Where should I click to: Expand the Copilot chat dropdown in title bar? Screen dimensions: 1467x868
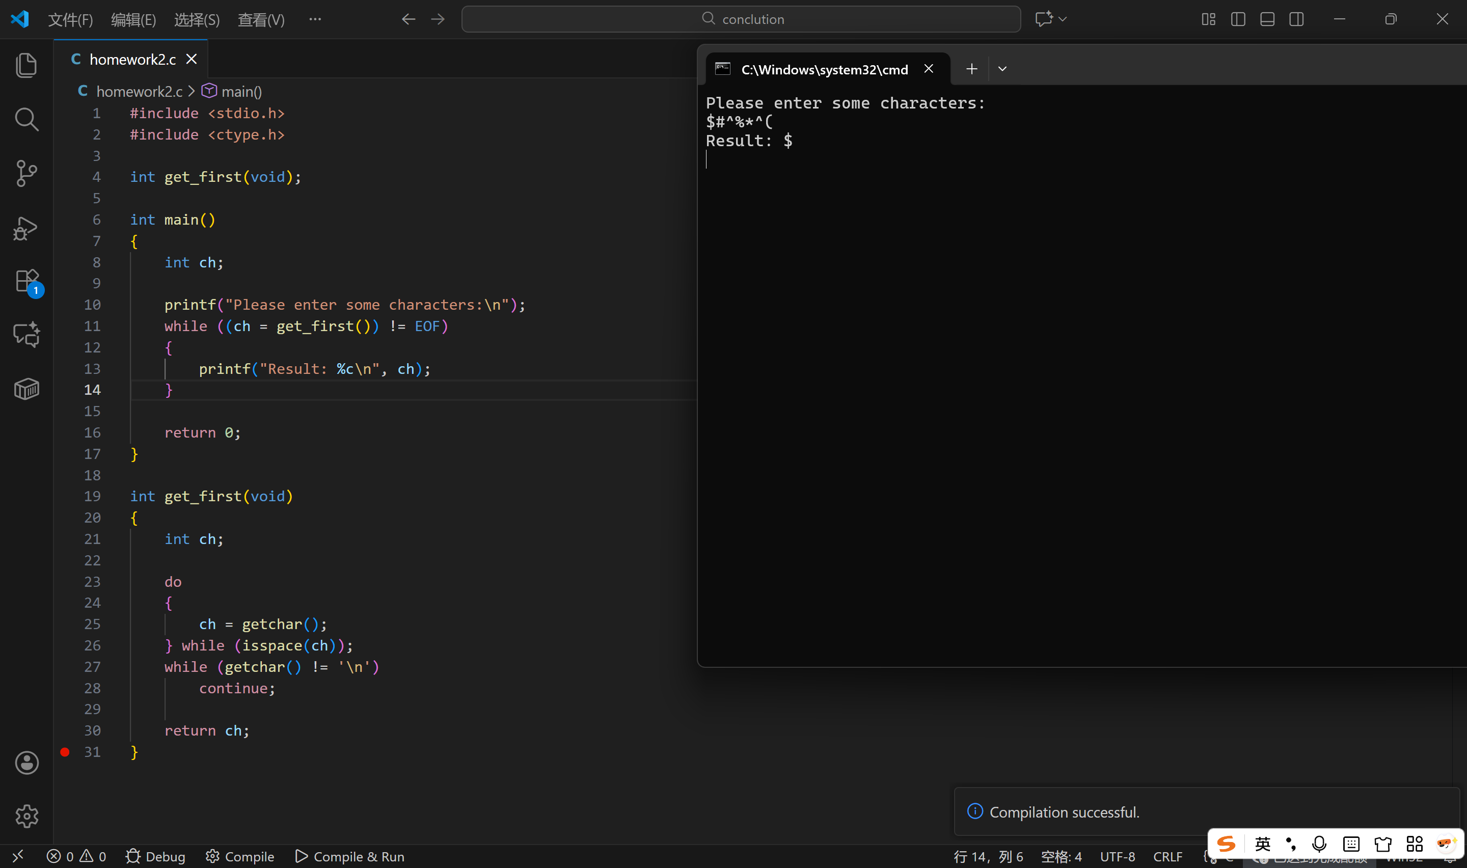tap(1063, 19)
